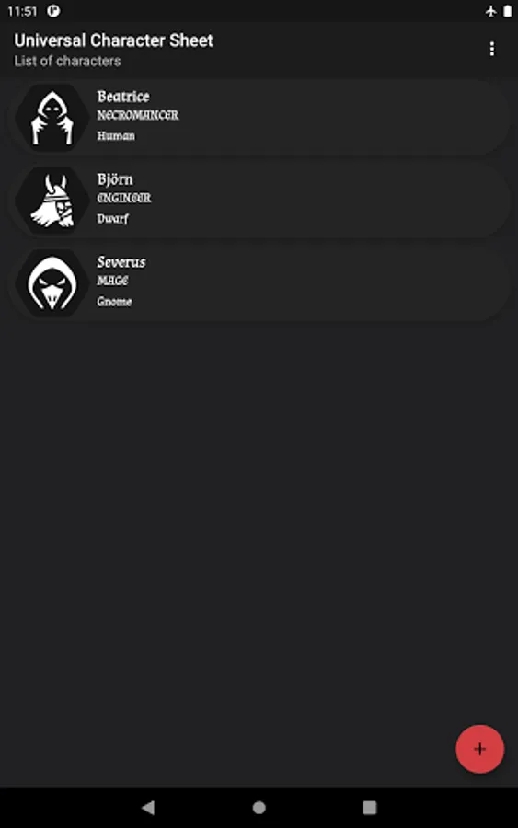
Task: Tap the Android back navigation button
Action: click(148, 807)
